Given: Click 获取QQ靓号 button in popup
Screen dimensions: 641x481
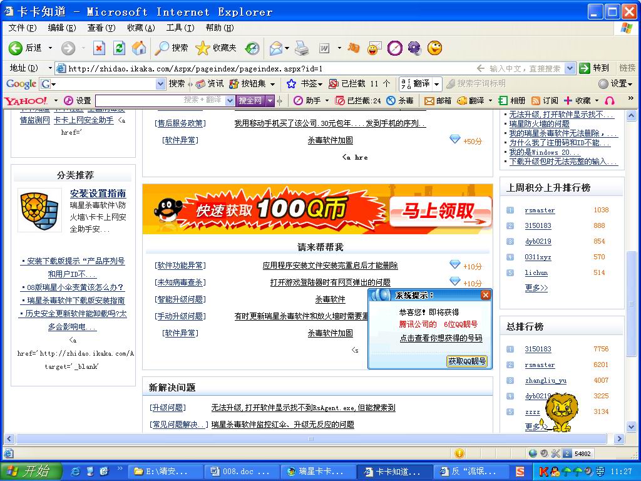Looking at the screenshot, I should [467, 361].
